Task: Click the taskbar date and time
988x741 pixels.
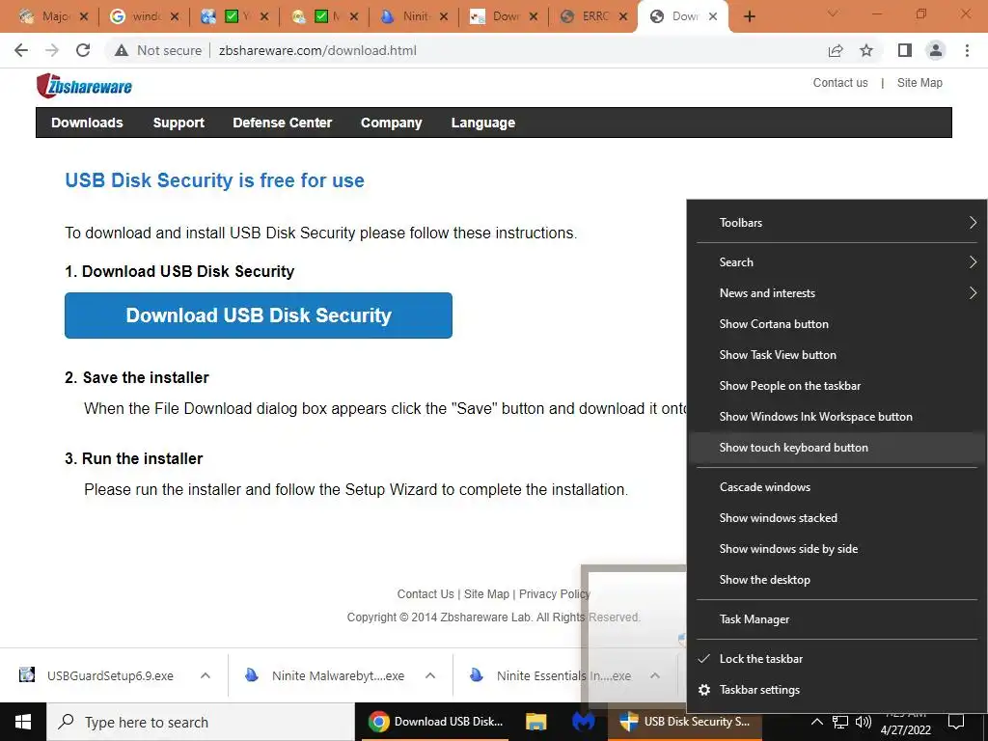Action: [906, 722]
